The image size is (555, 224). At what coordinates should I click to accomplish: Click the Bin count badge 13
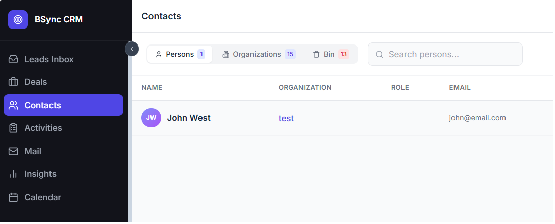tap(344, 54)
